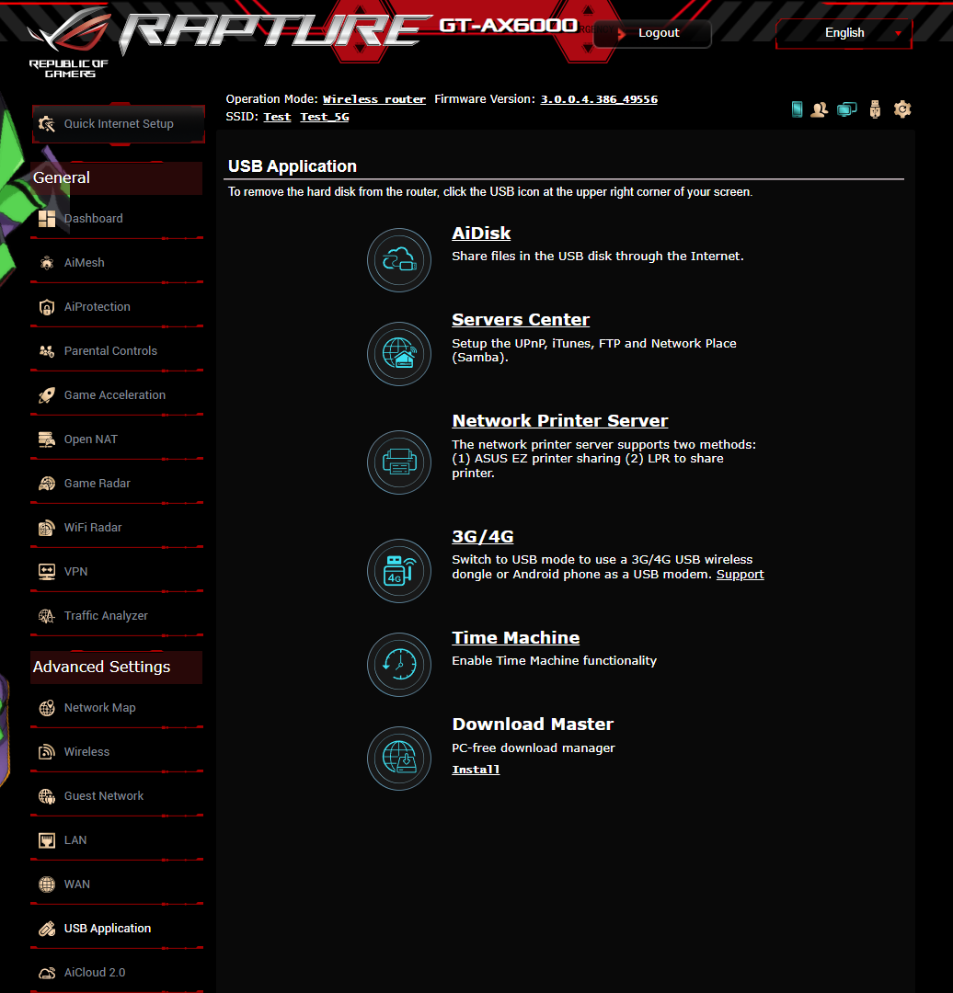953x993 pixels.
Task: Click the Advanced Settings section header
Action: [x=117, y=668]
